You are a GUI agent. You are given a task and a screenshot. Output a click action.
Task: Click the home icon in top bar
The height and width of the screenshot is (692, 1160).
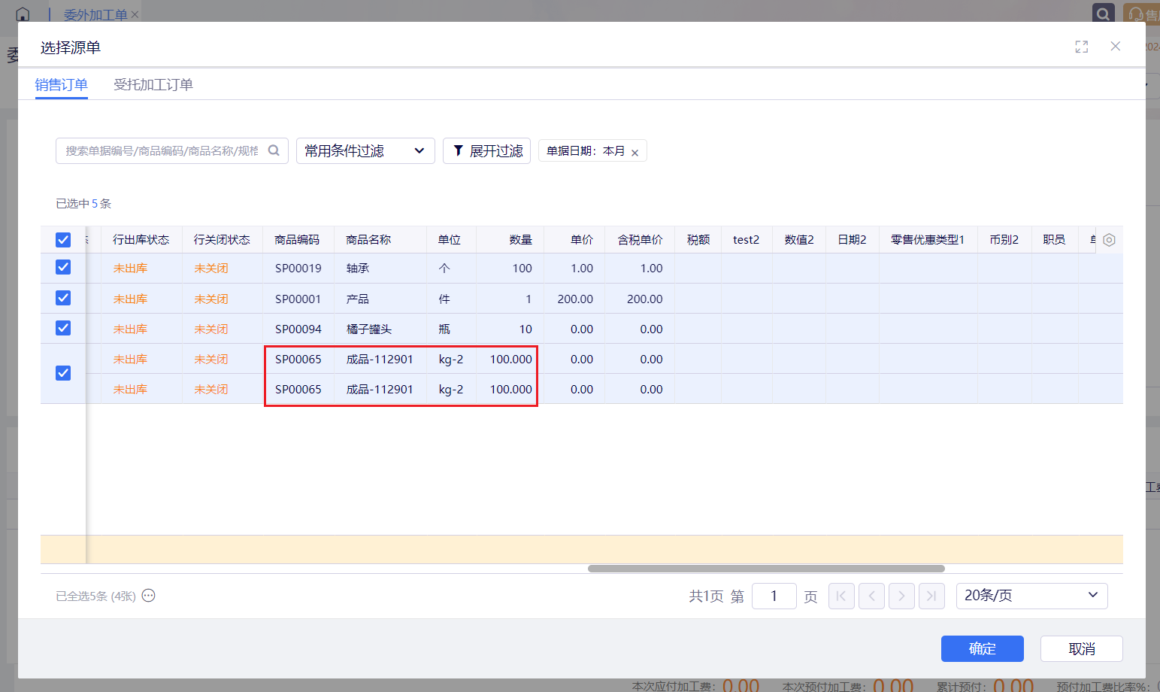23,14
